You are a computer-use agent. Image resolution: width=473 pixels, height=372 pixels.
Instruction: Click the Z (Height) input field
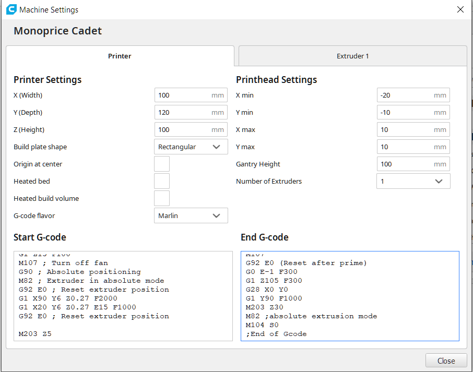pyautogui.click(x=191, y=129)
